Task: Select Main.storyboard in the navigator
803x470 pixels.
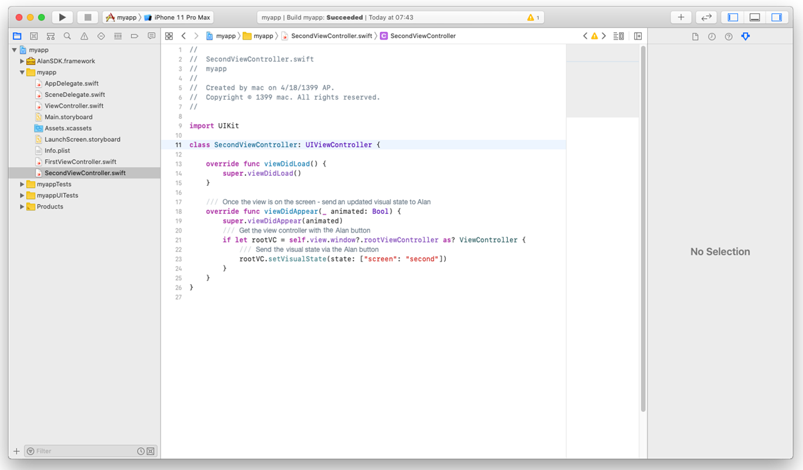Action: pyautogui.click(x=68, y=116)
